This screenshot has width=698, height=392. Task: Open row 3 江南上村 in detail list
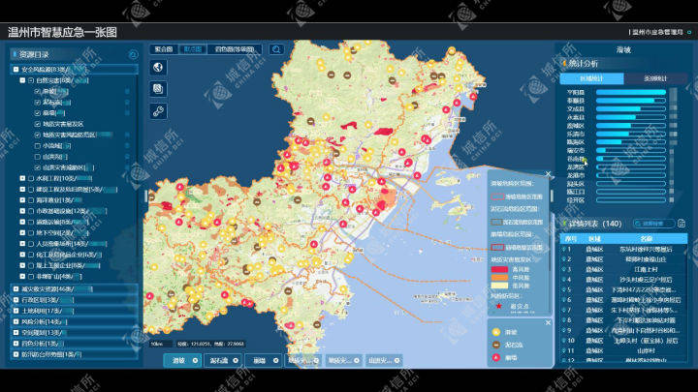pos(623,269)
